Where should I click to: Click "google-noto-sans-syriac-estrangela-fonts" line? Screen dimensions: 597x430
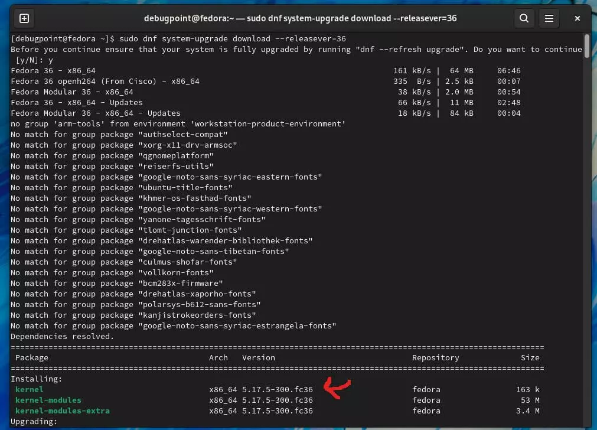173,327
